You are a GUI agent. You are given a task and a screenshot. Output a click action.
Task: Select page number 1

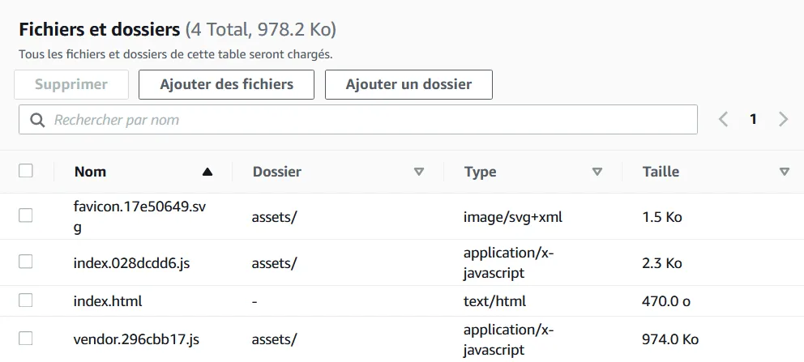click(x=753, y=119)
